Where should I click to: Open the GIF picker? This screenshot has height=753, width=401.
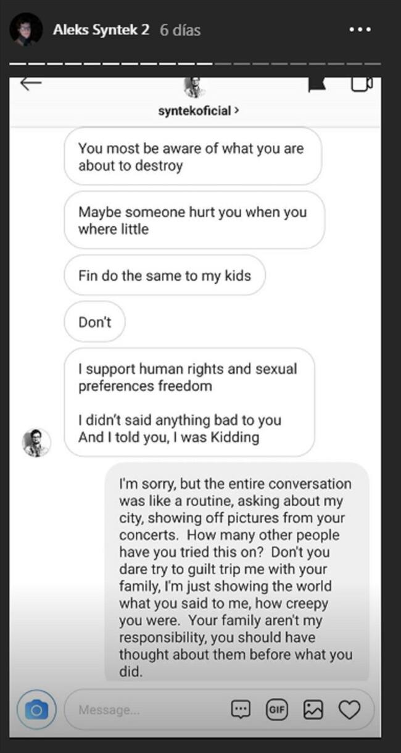pos(276,710)
